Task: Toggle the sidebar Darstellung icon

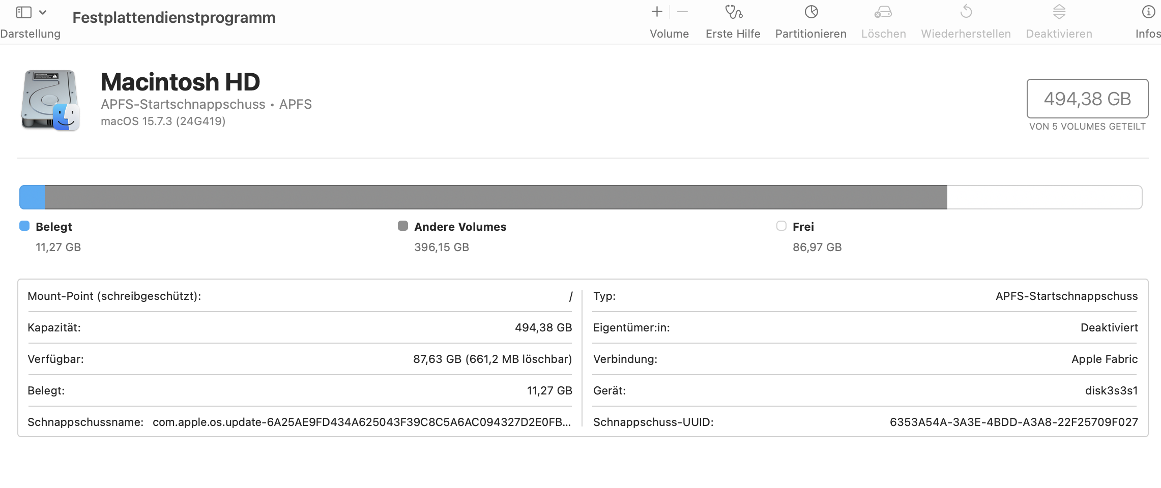Action: point(24,12)
